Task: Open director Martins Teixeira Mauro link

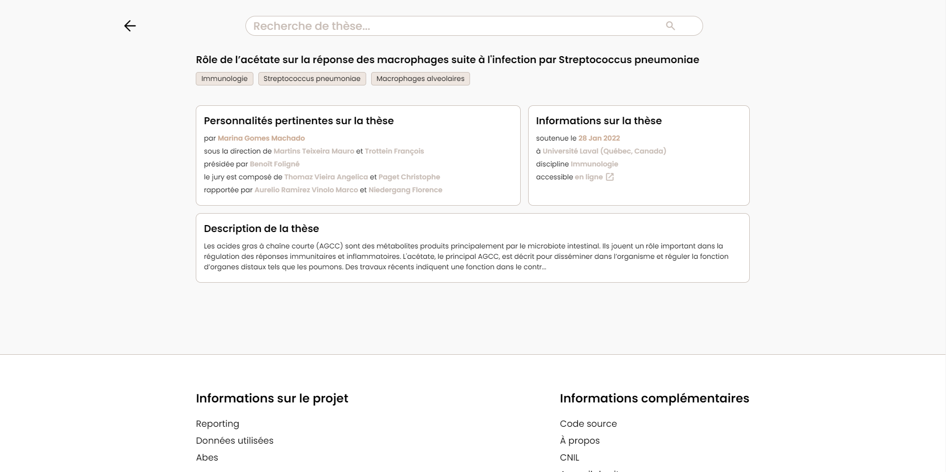Action: [x=314, y=151]
